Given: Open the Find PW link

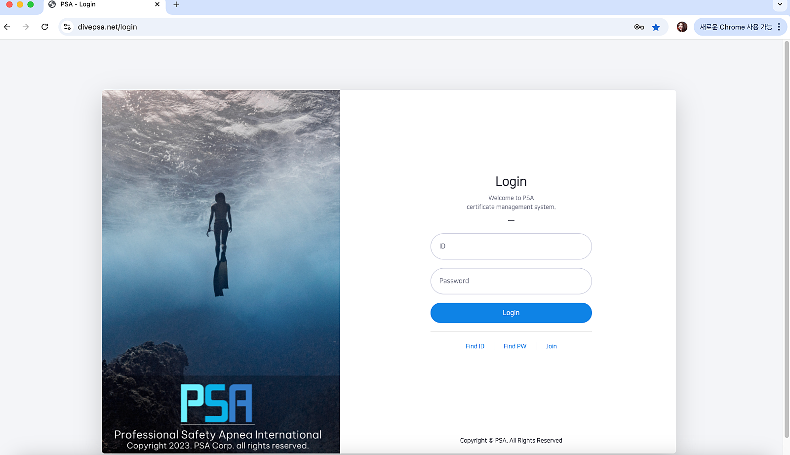Looking at the screenshot, I should pos(515,346).
